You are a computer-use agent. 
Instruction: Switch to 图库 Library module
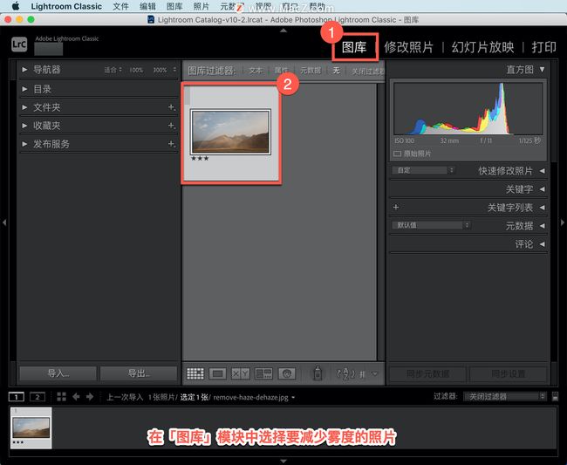[354, 47]
